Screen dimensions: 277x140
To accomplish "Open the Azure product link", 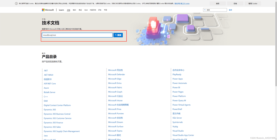I will [x=46, y=88].
